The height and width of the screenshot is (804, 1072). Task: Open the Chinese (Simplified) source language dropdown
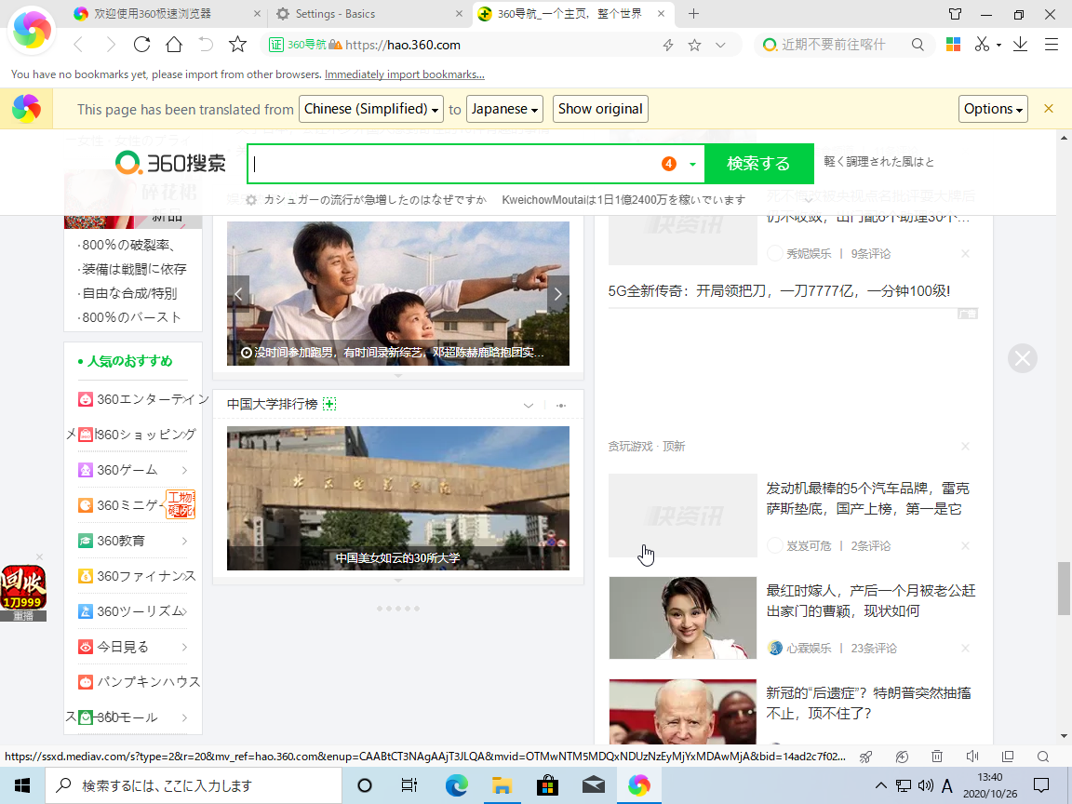(371, 109)
